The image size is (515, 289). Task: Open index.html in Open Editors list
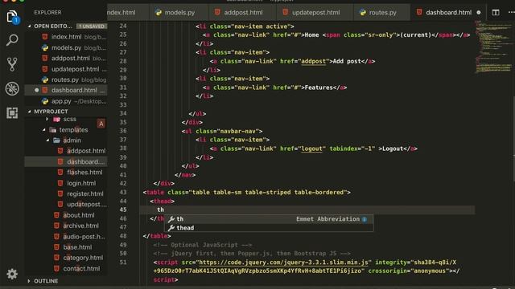(66, 37)
